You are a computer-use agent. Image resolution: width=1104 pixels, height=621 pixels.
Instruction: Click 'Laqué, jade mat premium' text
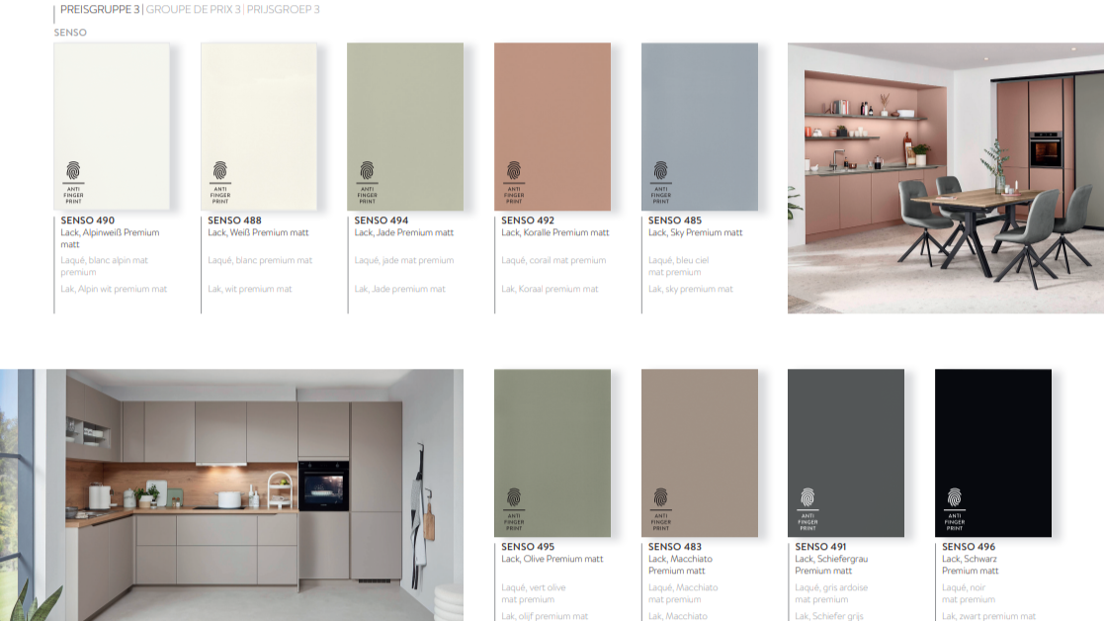point(404,260)
